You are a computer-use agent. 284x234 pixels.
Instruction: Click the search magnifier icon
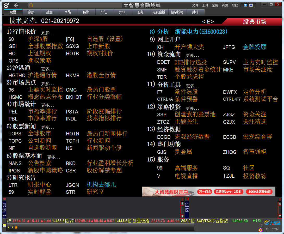tap(31, 5)
